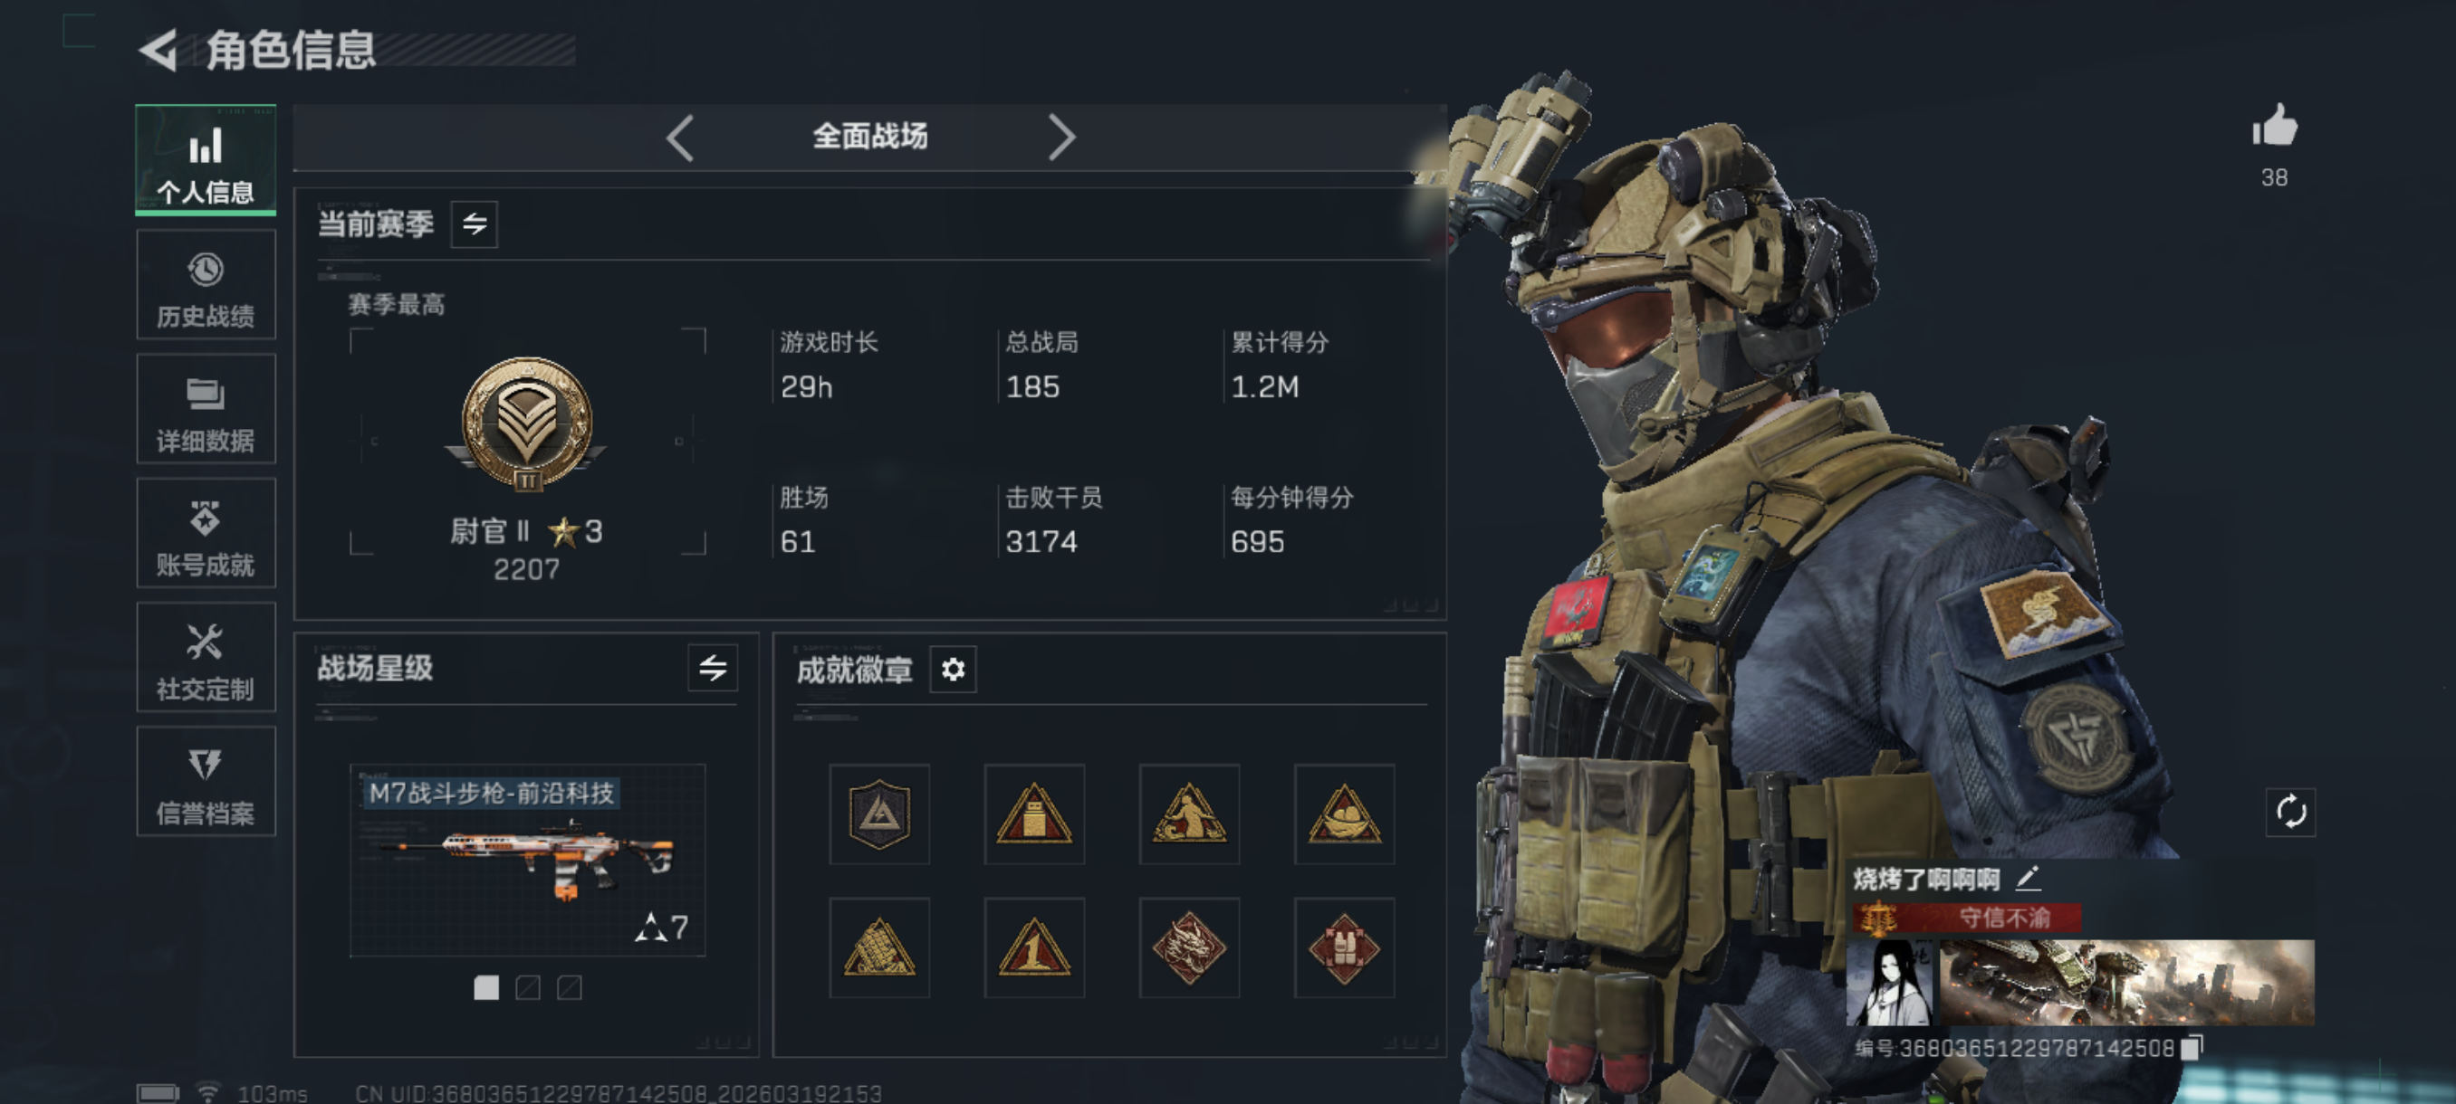
Task: Select the dragon head achievement badge
Action: coord(1189,947)
